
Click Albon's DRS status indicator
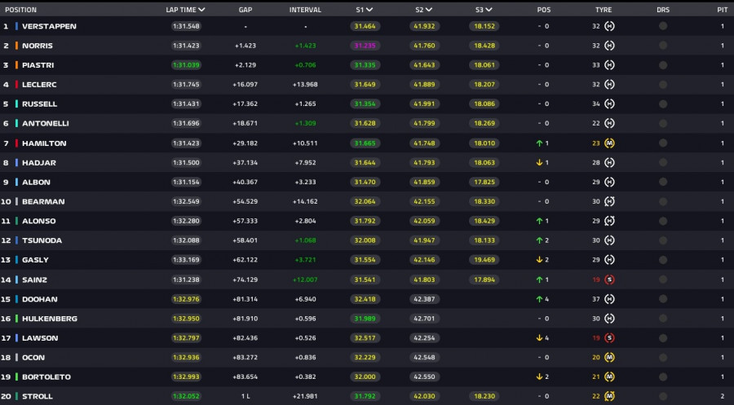[662, 183]
